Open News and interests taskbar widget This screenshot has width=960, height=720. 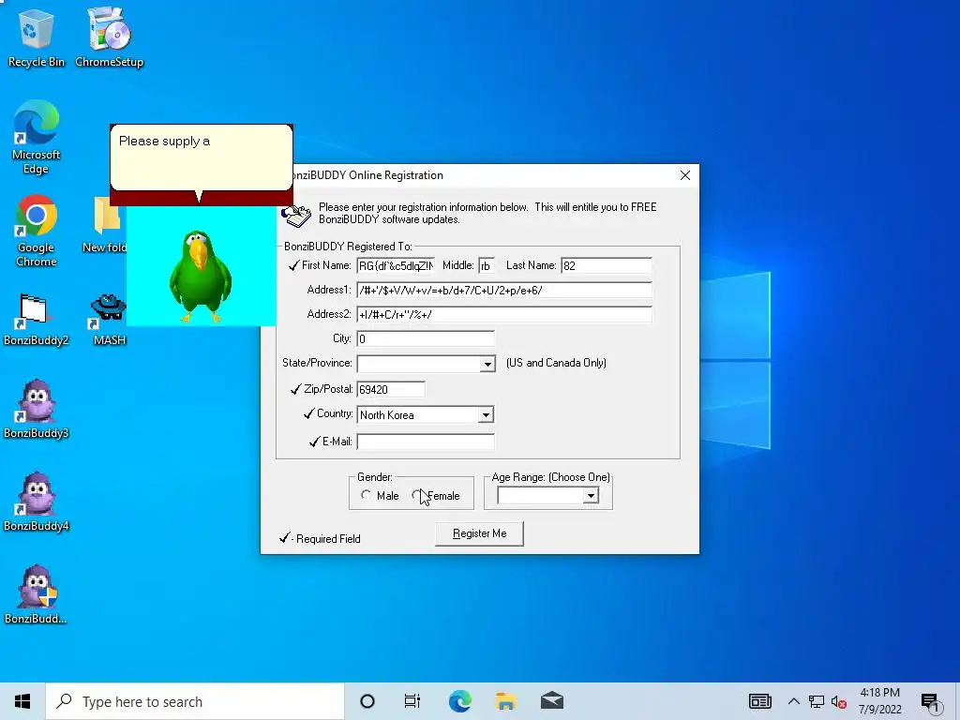(759, 701)
